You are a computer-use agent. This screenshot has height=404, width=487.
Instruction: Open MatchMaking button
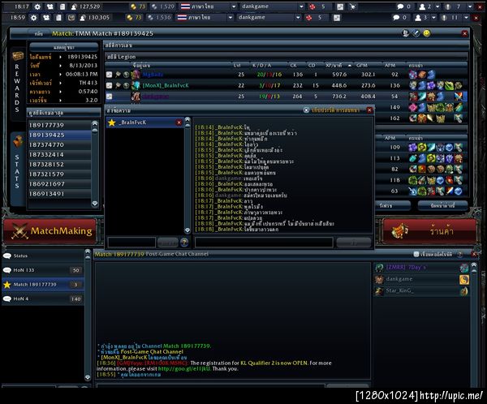point(50,231)
